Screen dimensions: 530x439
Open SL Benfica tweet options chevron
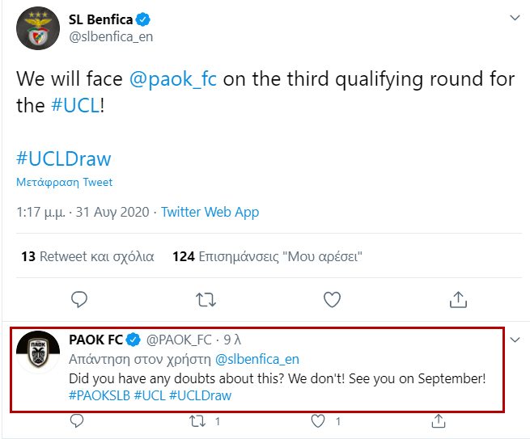(x=514, y=18)
